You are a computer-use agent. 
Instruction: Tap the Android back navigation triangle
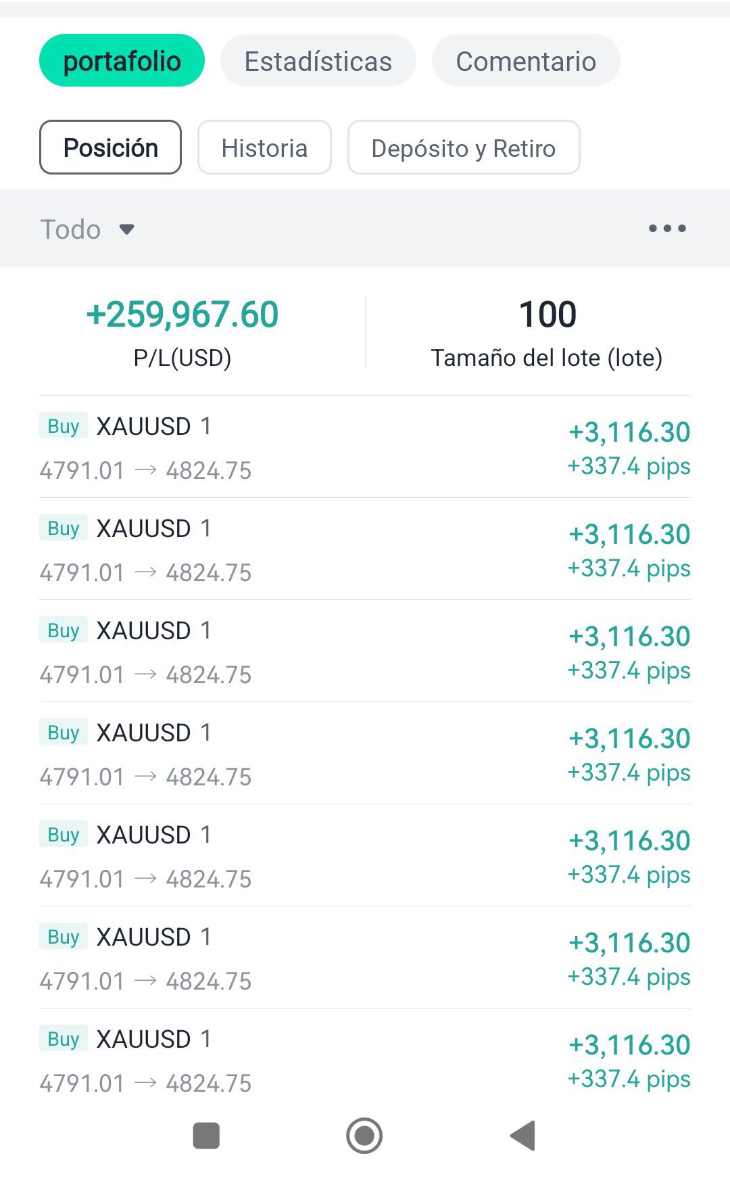coord(524,1135)
